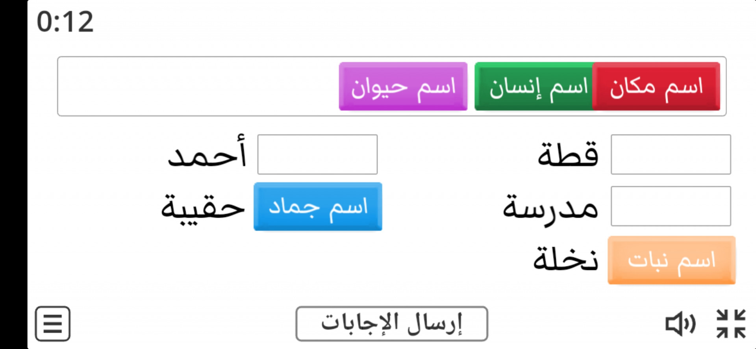Image resolution: width=756 pixels, height=349 pixels.
Task: Click the word نخلة
Action: pyautogui.click(x=566, y=258)
